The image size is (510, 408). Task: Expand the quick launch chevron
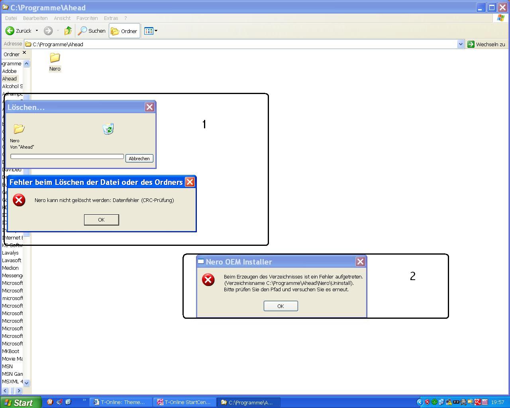pos(84,400)
